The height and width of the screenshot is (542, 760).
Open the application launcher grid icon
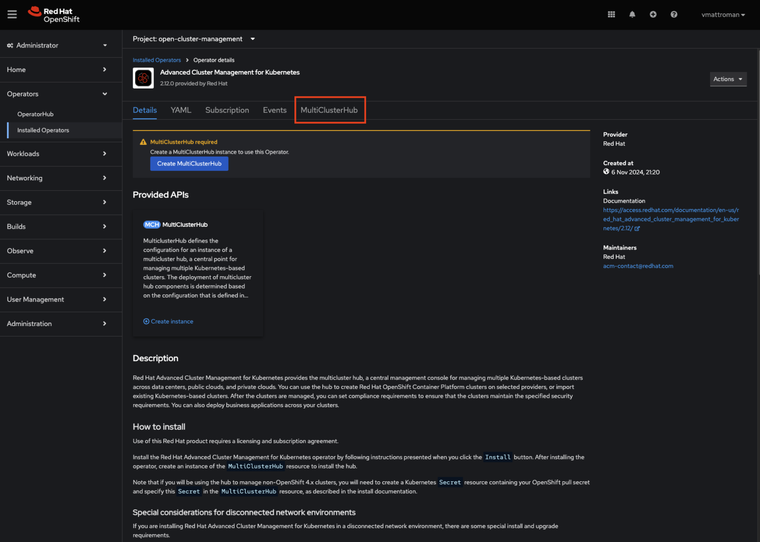tap(611, 14)
